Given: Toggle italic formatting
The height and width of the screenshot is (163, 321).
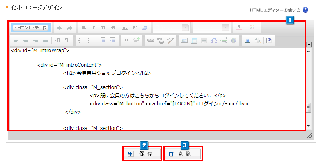Looking at the screenshot, I should pos(93,28).
